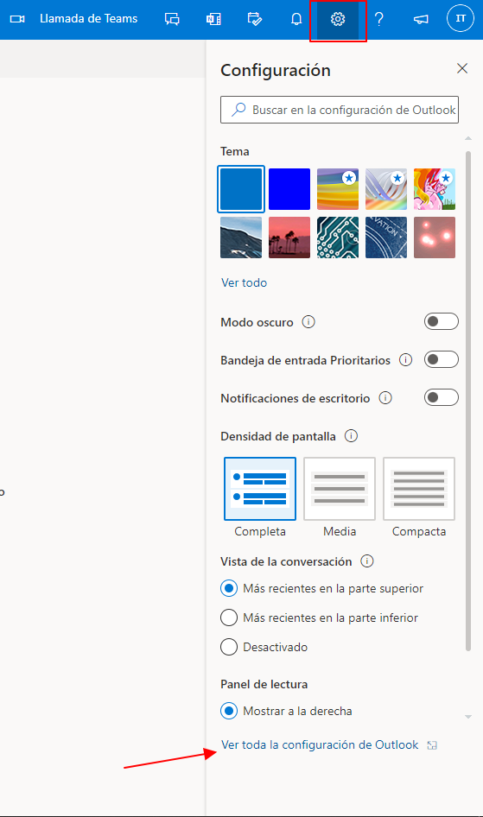Open the IT account avatar
483x817 pixels.
click(461, 18)
